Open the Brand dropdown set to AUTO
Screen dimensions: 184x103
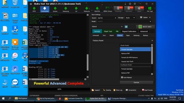pyautogui.click(x=107, y=18)
